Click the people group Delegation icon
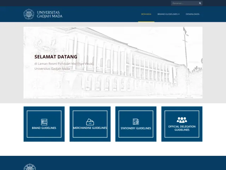The image size is (226, 170). tap(182, 120)
